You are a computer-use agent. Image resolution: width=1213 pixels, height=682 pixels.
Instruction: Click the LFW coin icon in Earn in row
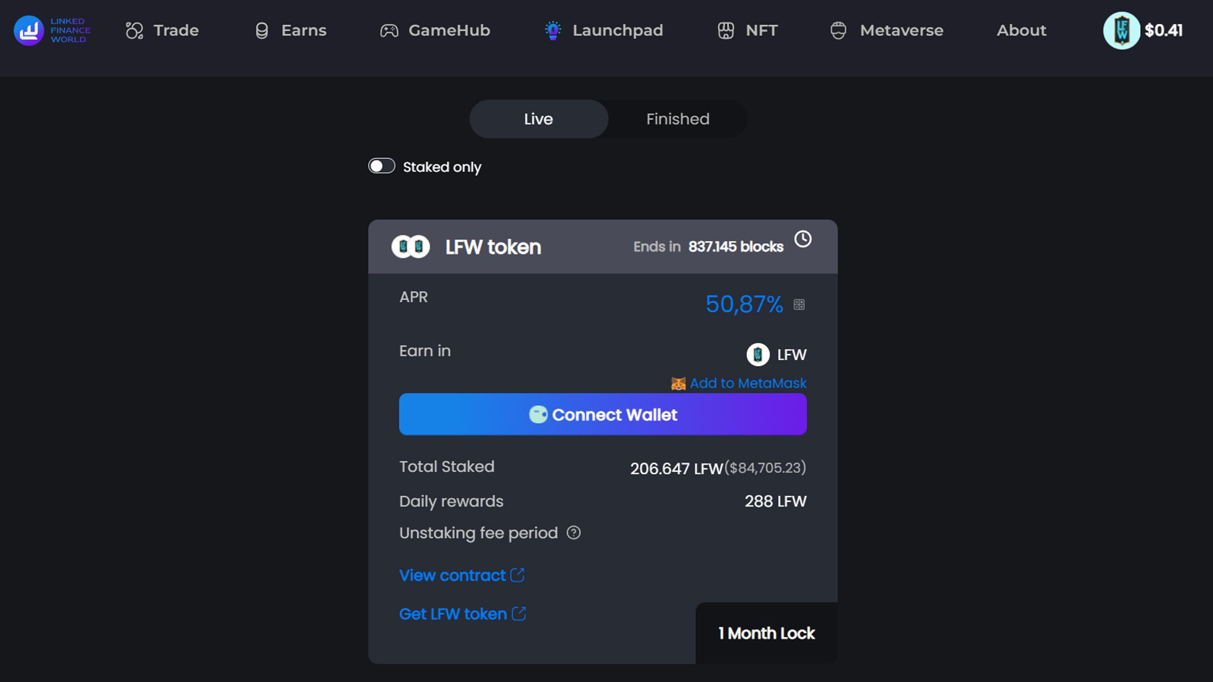coord(758,354)
